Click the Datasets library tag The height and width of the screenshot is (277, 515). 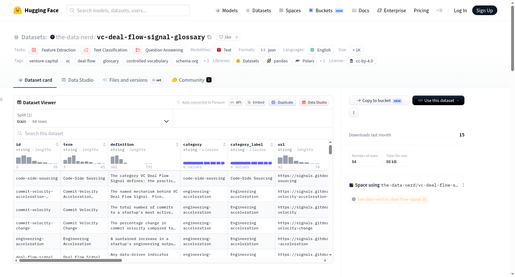pos(247,61)
